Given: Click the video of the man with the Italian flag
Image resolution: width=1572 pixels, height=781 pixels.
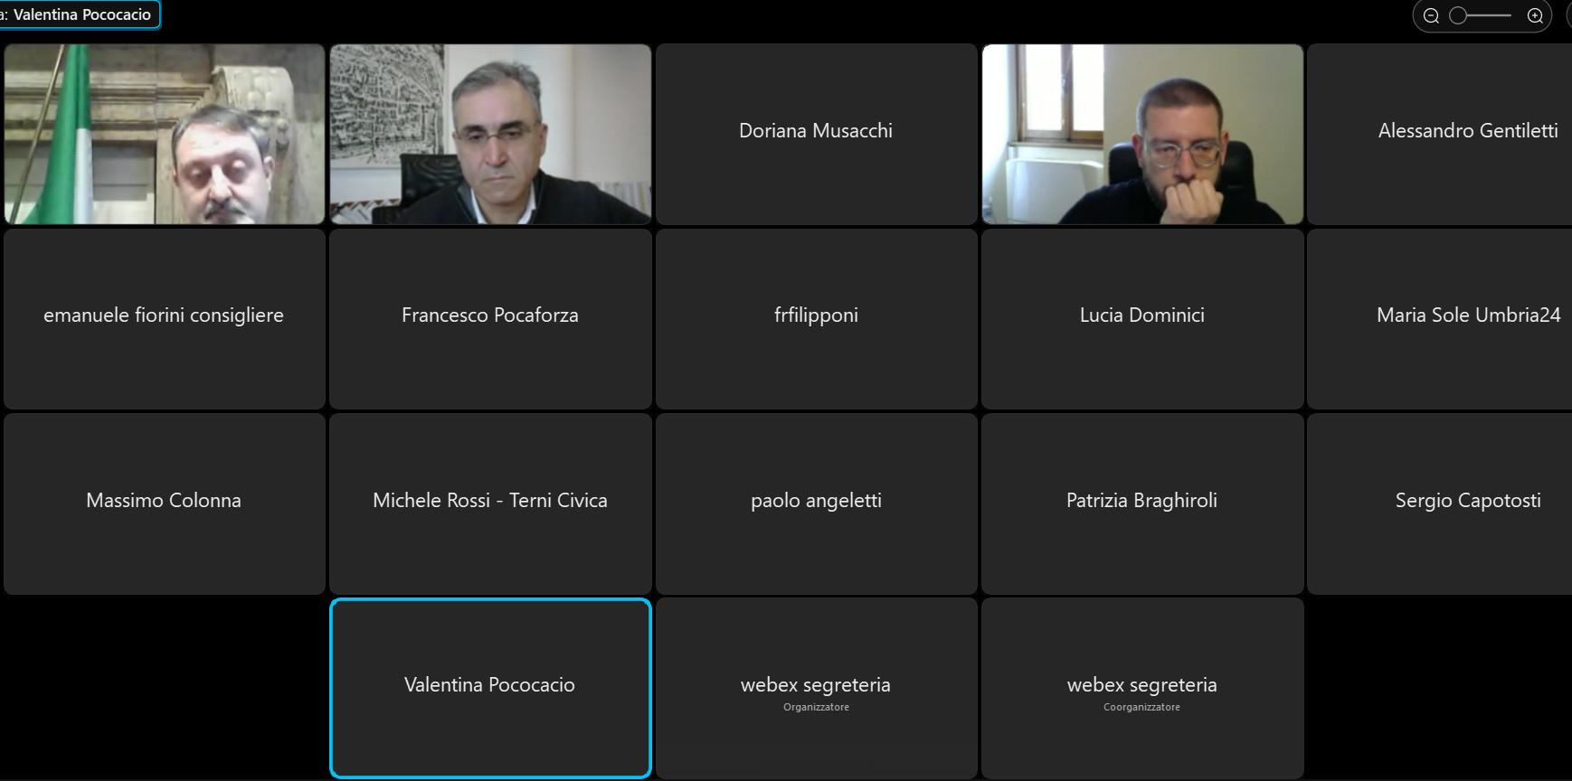Looking at the screenshot, I should pos(164,134).
